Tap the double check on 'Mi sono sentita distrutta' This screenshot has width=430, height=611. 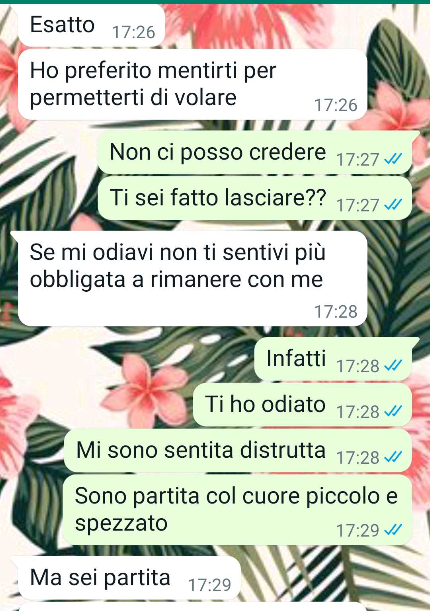(x=393, y=457)
